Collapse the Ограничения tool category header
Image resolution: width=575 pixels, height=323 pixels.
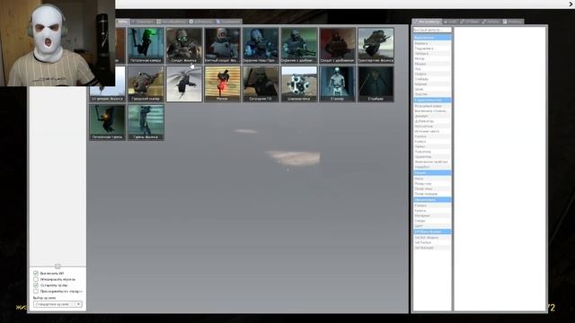[x=432, y=38]
